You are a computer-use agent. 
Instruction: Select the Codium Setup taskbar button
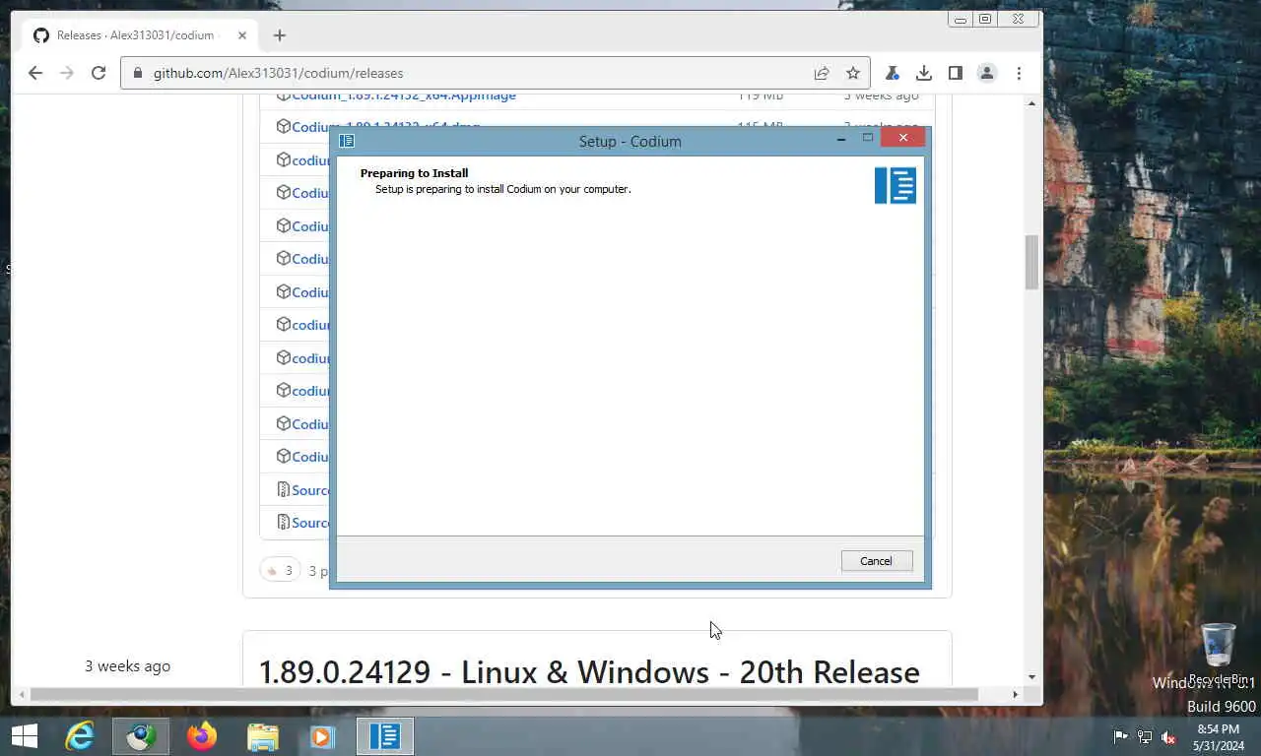click(x=384, y=736)
